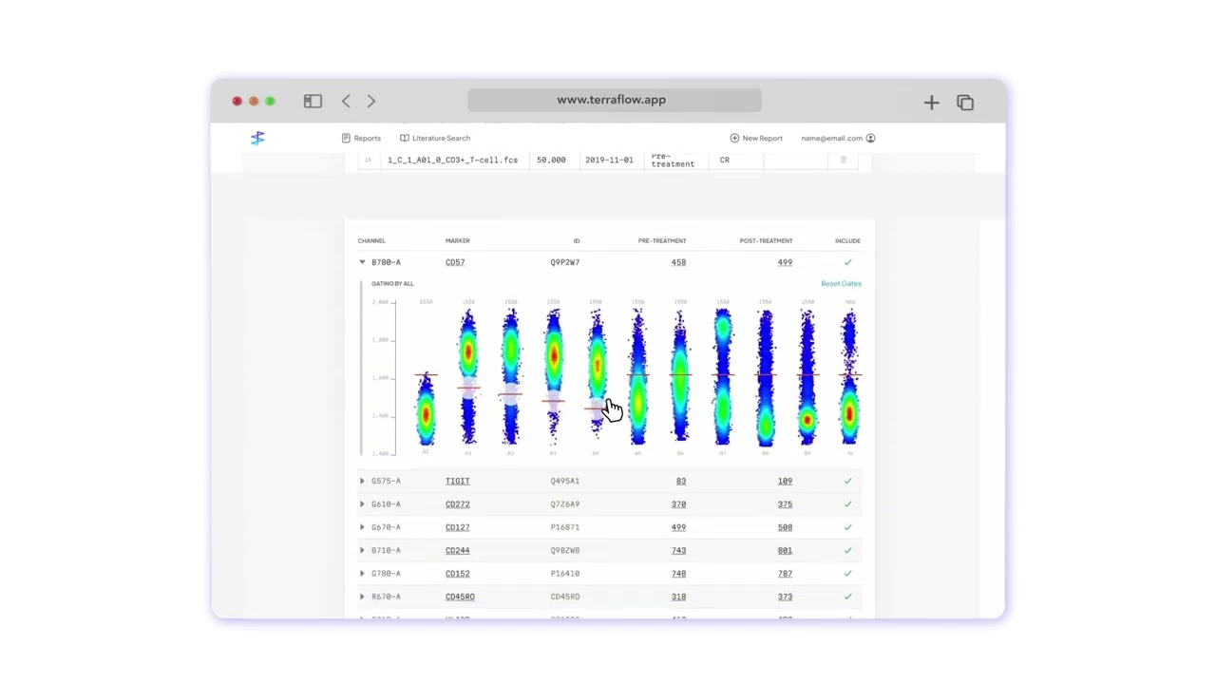The image size is (1216, 684).
Task: Expand the R670-A channel row
Action: (362, 597)
